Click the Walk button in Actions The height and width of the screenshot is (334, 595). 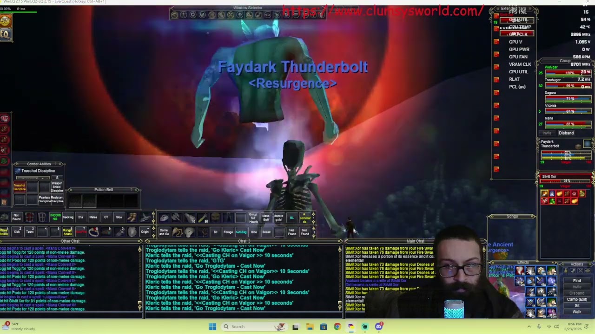click(x=577, y=312)
